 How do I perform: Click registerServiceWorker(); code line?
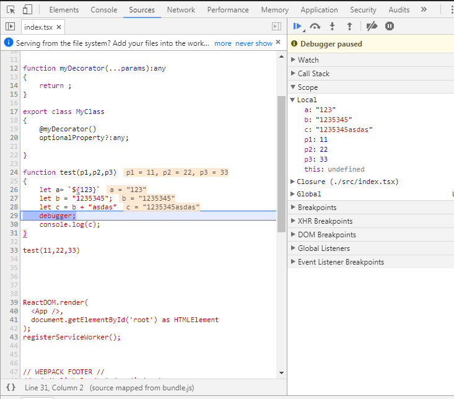(x=71, y=337)
